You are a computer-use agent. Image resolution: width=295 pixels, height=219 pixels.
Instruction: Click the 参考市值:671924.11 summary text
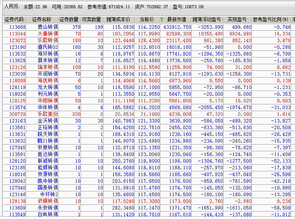pyautogui.click(x=109, y=7)
